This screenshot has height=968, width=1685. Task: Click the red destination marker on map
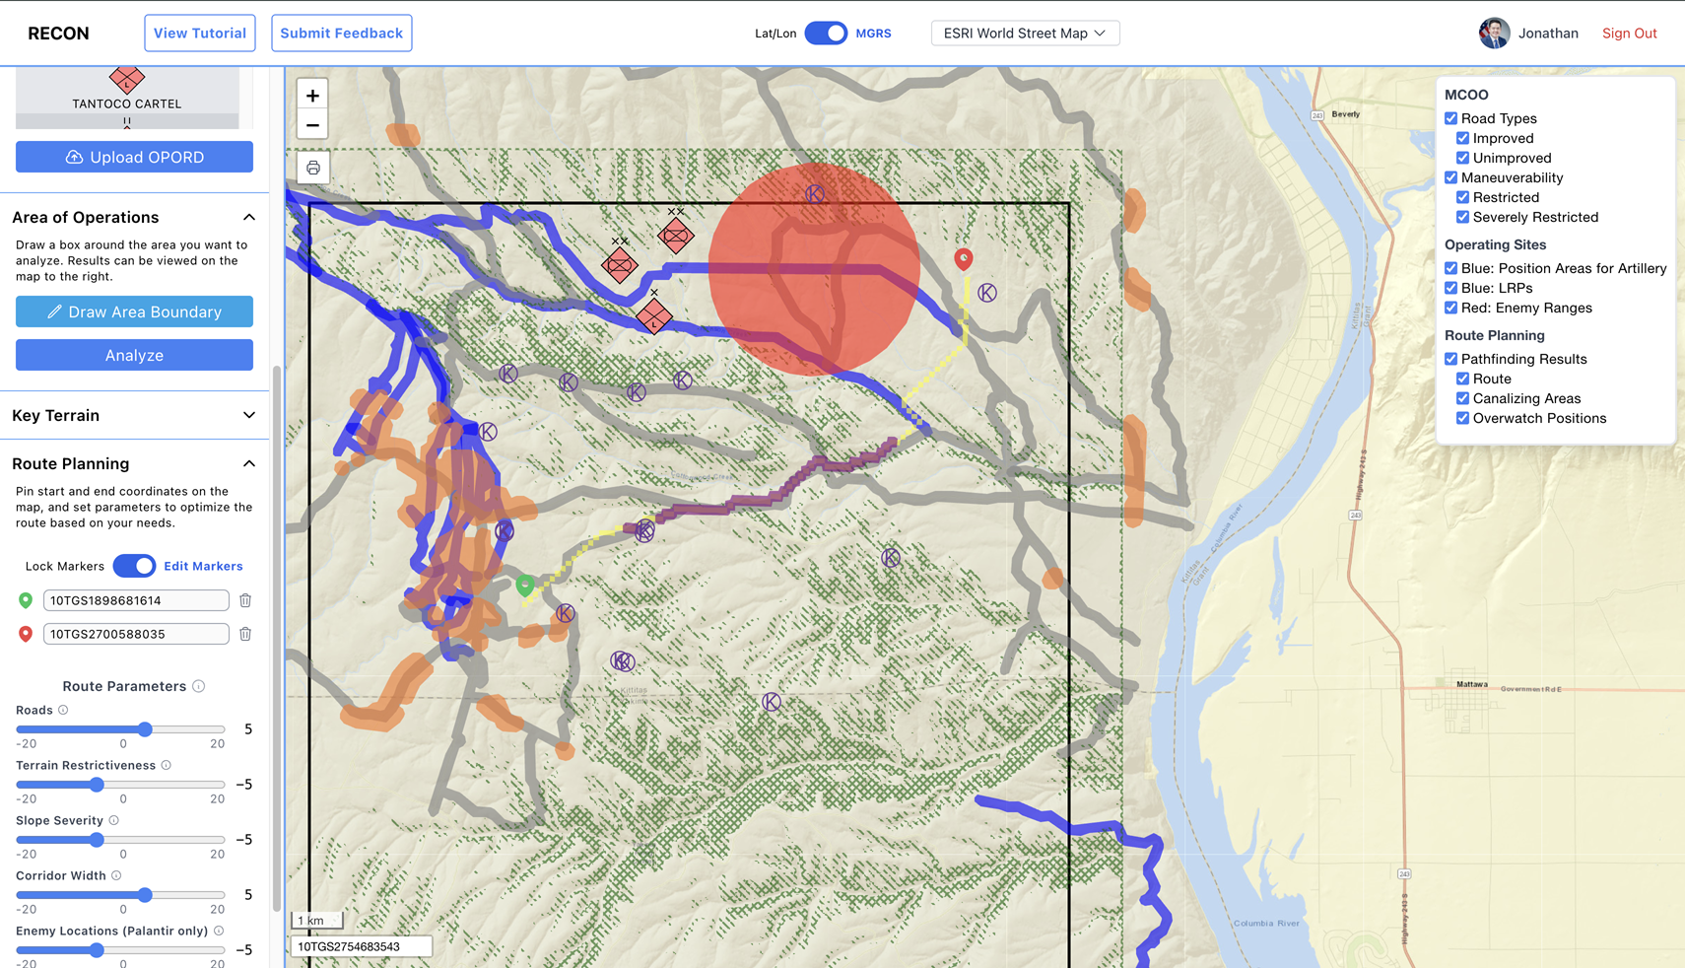[964, 258]
